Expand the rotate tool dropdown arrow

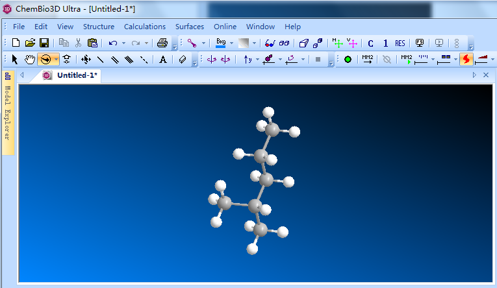click(57, 59)
